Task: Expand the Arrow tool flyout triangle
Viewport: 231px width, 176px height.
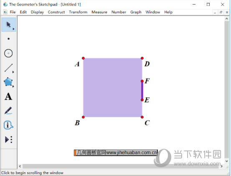Action: coord(13,29)
